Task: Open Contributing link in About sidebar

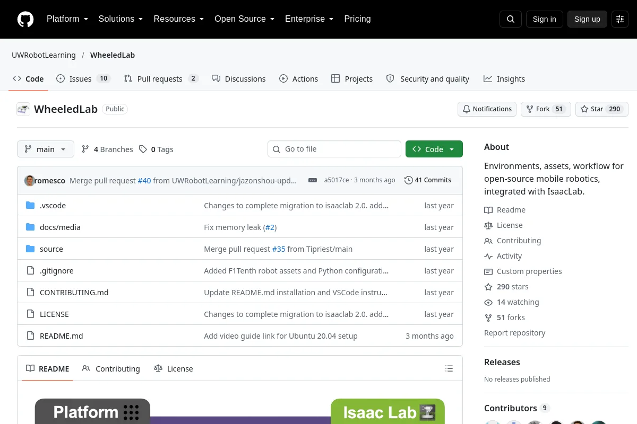Action: click(513, 241)
